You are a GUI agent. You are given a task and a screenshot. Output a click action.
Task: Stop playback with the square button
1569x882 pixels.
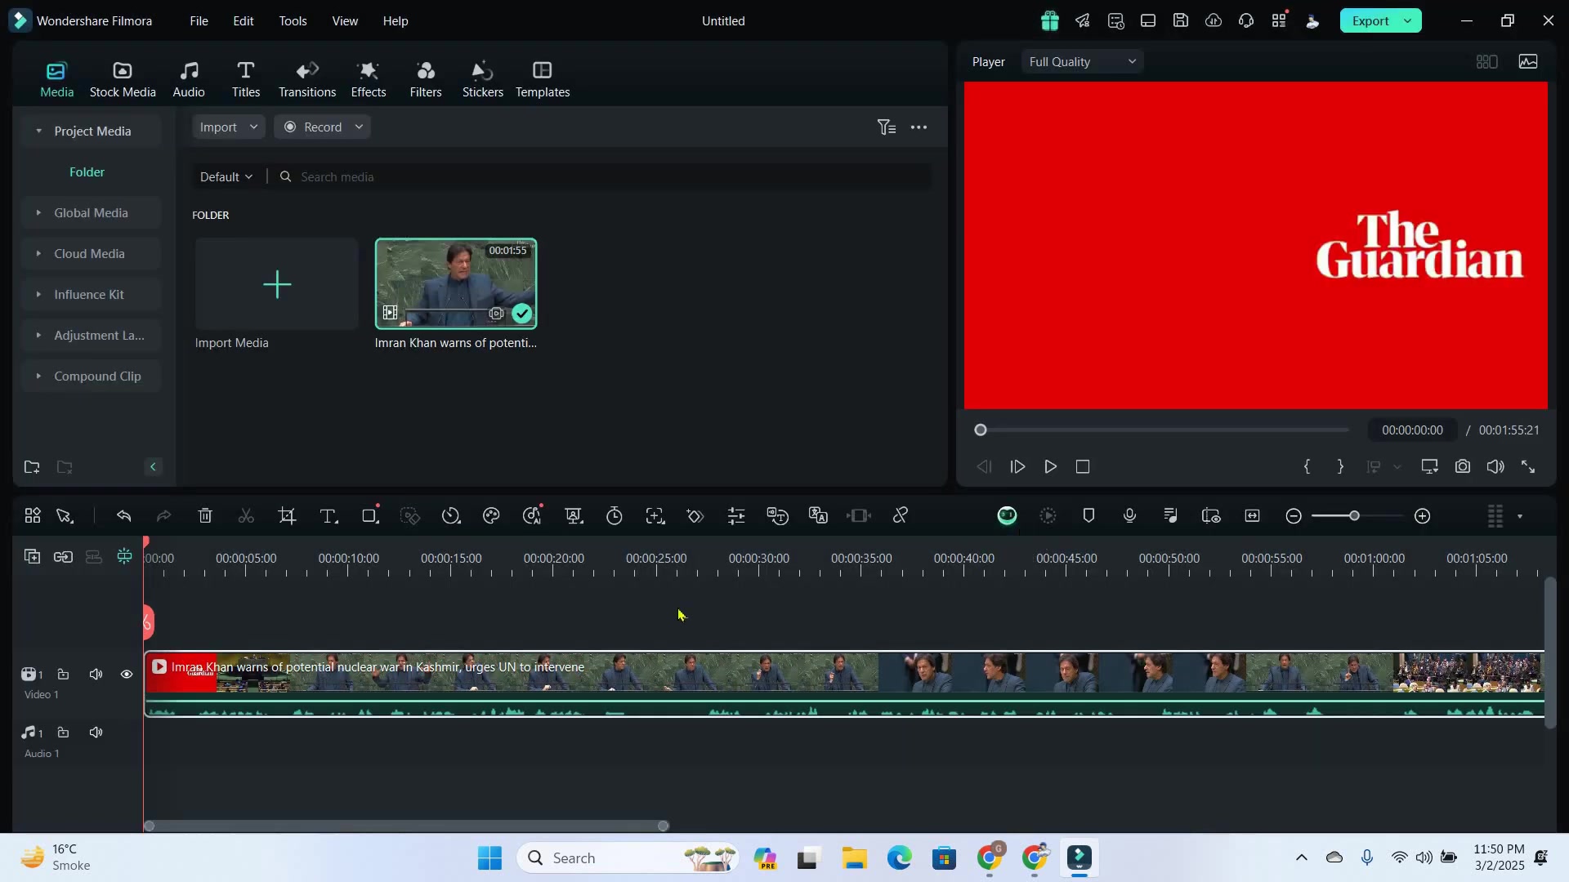(1083, 467)
